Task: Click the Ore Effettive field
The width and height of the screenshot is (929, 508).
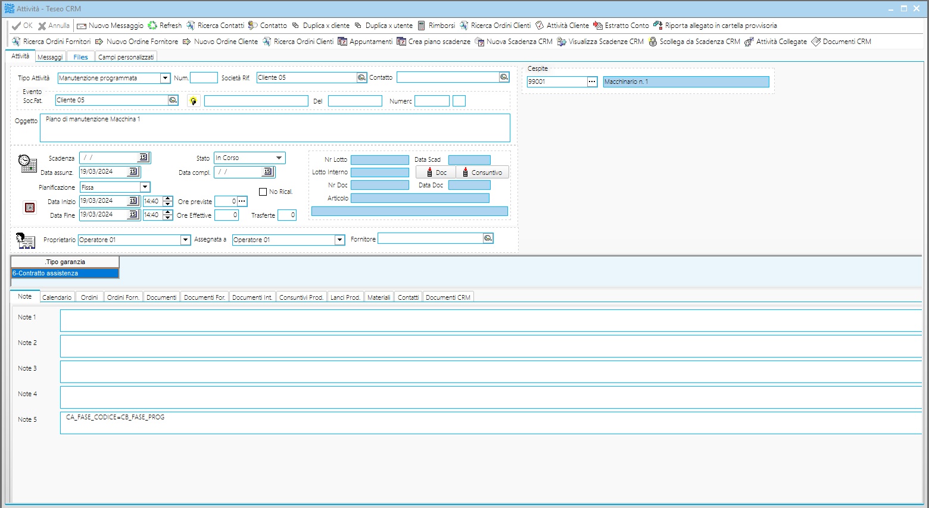Action: click(226, 215)
